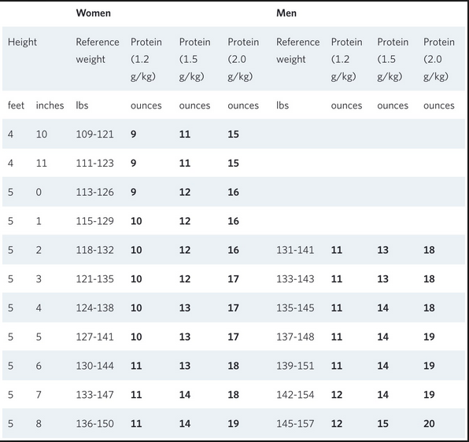Select the 124-138 women's weight cell
469x442 pixels.
[x=94, y=308]
